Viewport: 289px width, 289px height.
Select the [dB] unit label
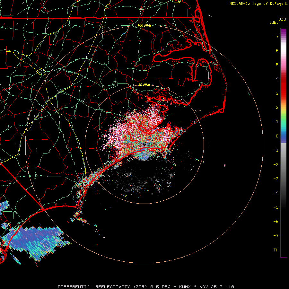point(274,22)
